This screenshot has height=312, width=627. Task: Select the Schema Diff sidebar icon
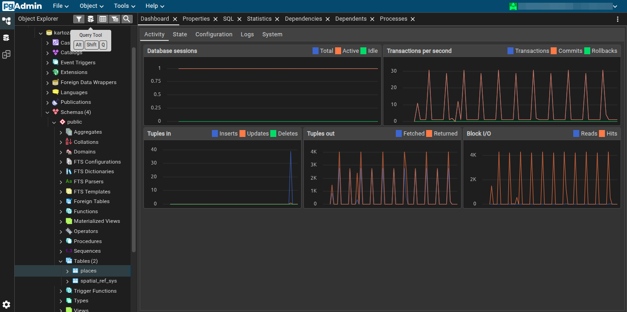pos(6,54)
